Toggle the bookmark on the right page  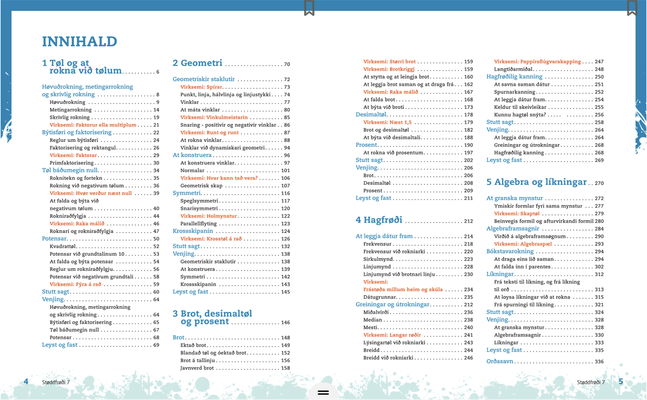point(632,8)
